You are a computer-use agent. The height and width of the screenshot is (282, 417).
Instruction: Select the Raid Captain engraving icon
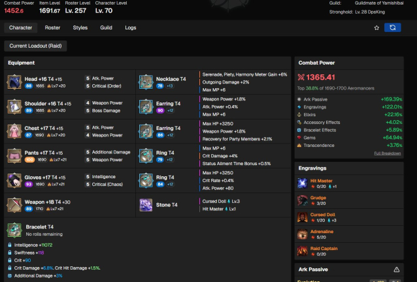[303, 250]
